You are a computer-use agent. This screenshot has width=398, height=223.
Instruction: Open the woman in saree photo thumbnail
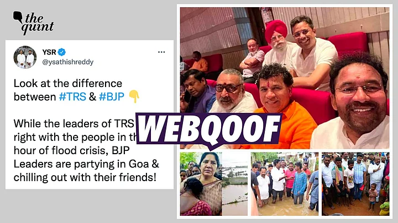tap(201, 184)
